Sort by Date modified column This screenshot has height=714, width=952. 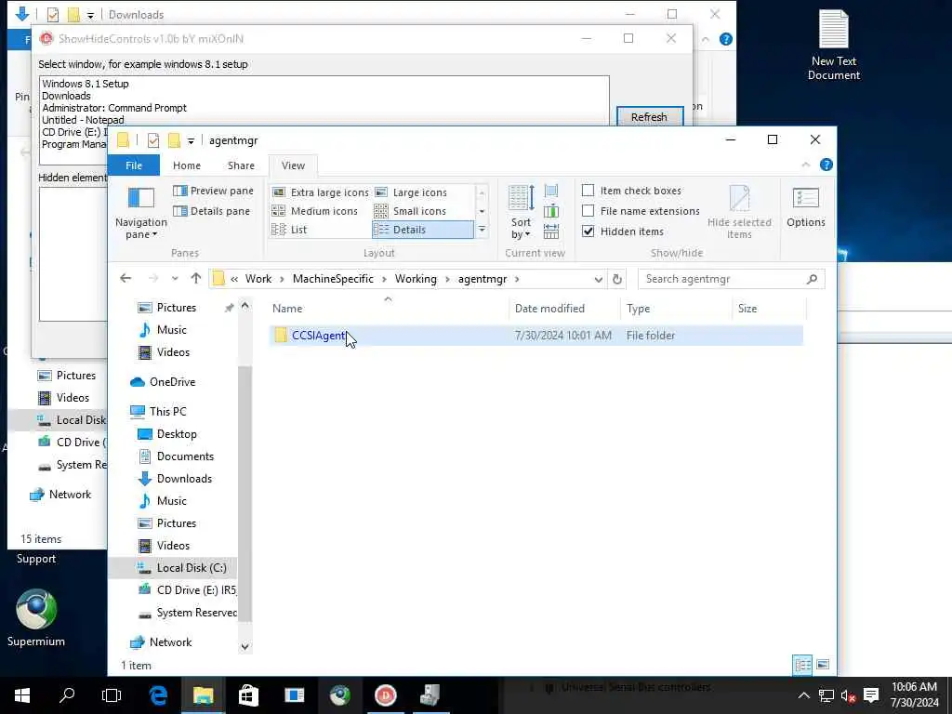(x=564, y=309)
